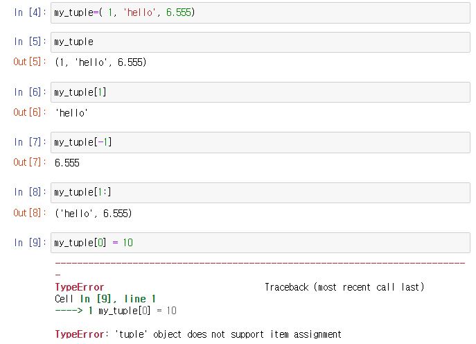The width and height of the screenshot is (476, 344).
Task: Click the bold TypeError heading in traceback
Action: [80, 287]
